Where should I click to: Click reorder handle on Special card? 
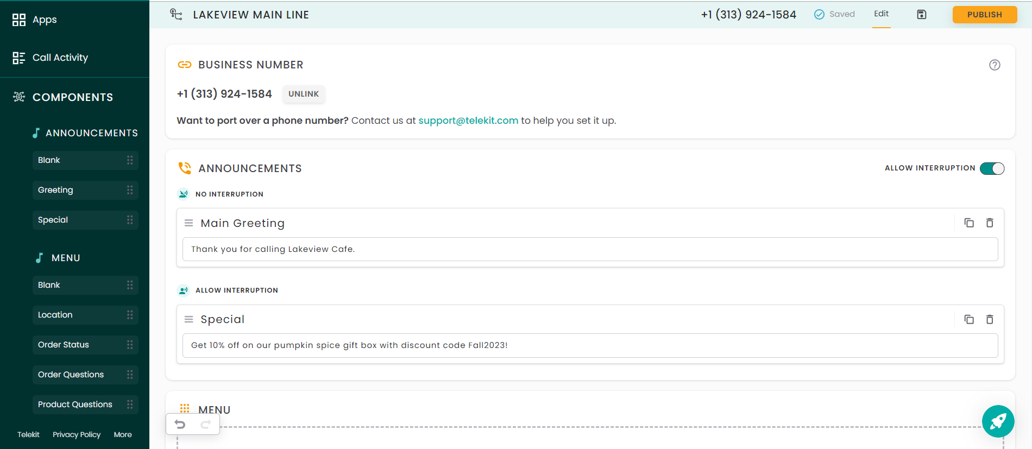188,319
